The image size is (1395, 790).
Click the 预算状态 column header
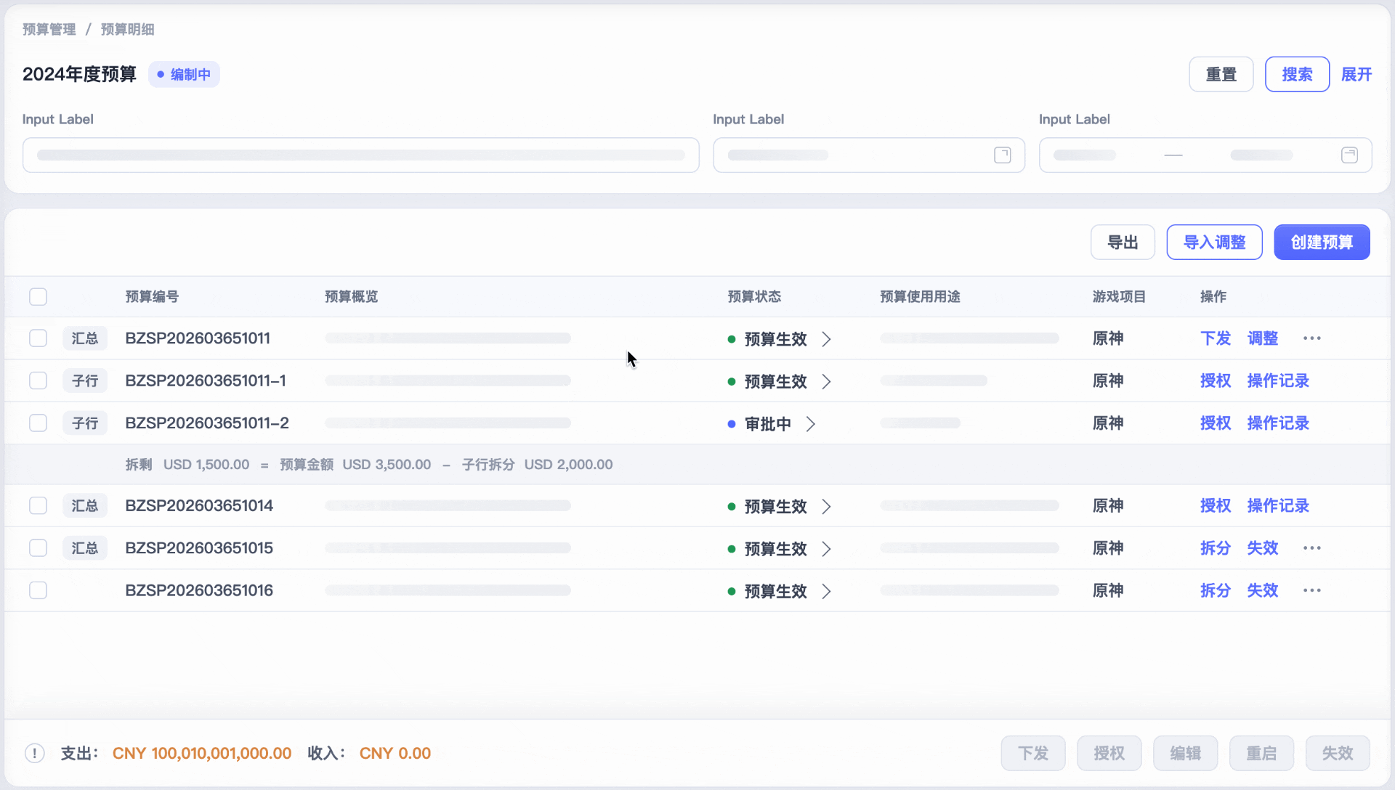(754, 296)
